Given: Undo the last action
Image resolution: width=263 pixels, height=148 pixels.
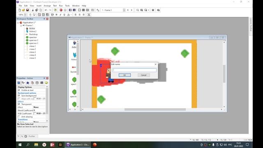Looking at the screenshot, I should pos(46,10).
